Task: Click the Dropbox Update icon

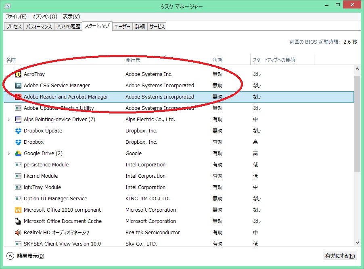Action: [18, 131]
